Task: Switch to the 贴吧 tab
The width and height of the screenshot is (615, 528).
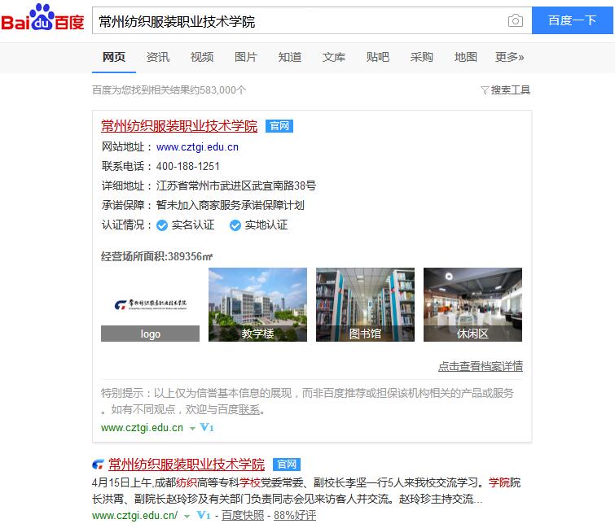Action: click(378, 57)
